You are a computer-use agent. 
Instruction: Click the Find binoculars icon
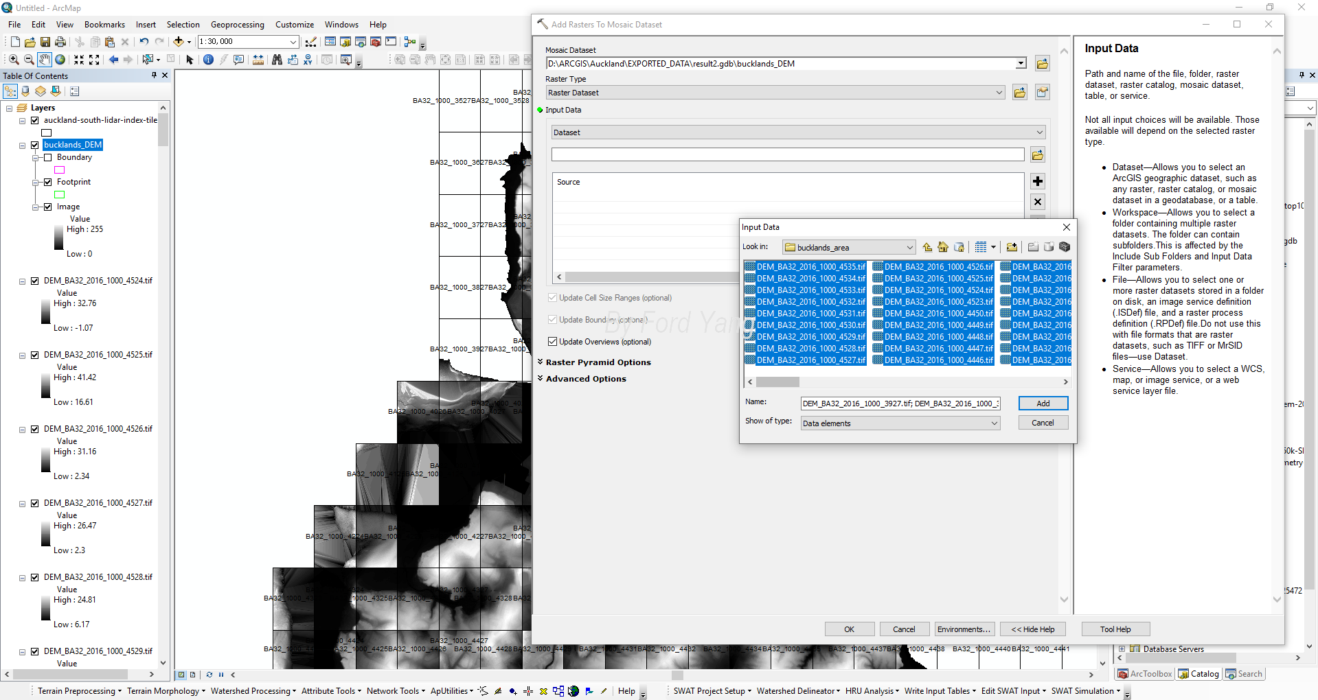(277, 60)
